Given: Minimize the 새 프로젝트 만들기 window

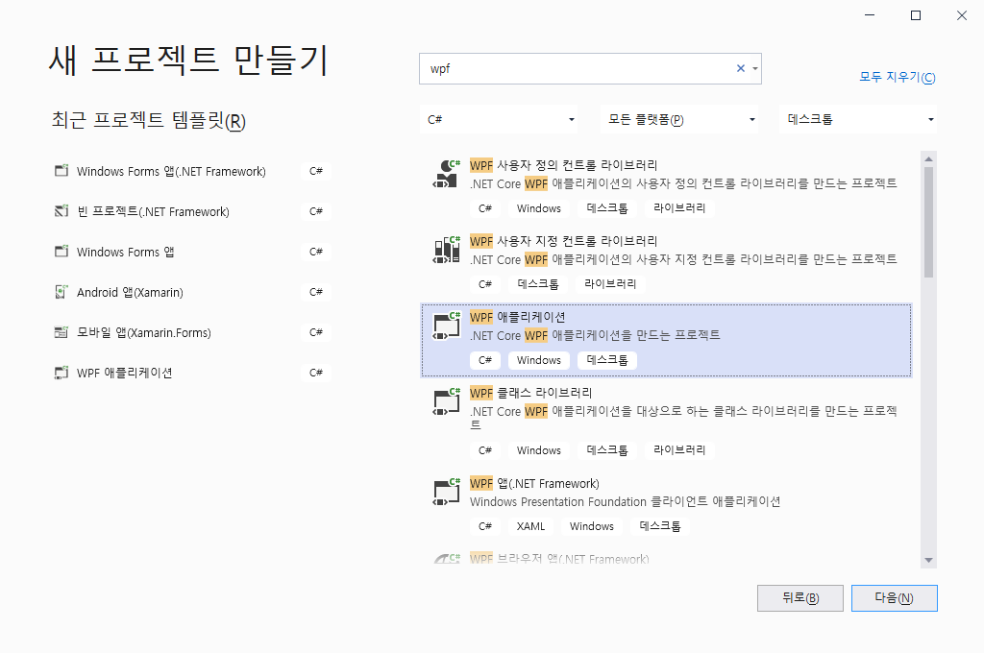Looking at the screenshot, I should pyautogui.click(x=870, y=15).
